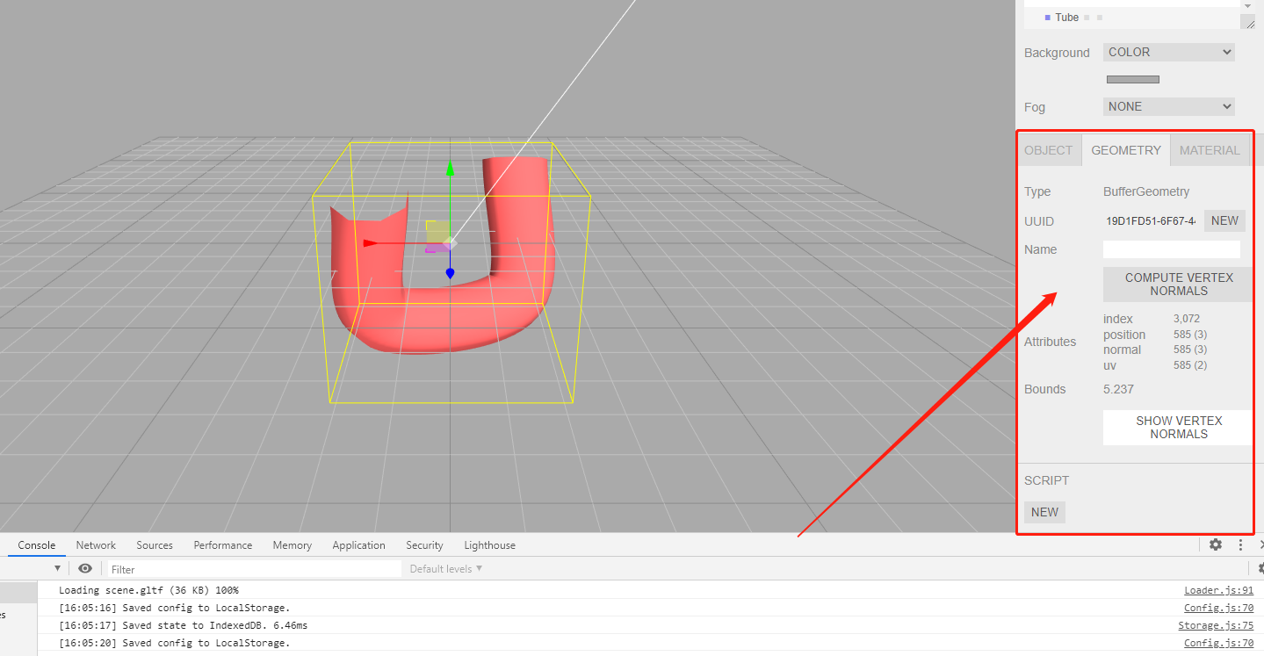Image resolution: width=1264 pixels, height=656 pixels.
Task: Open the Memory DevTools tab
Action: [293, 545]
